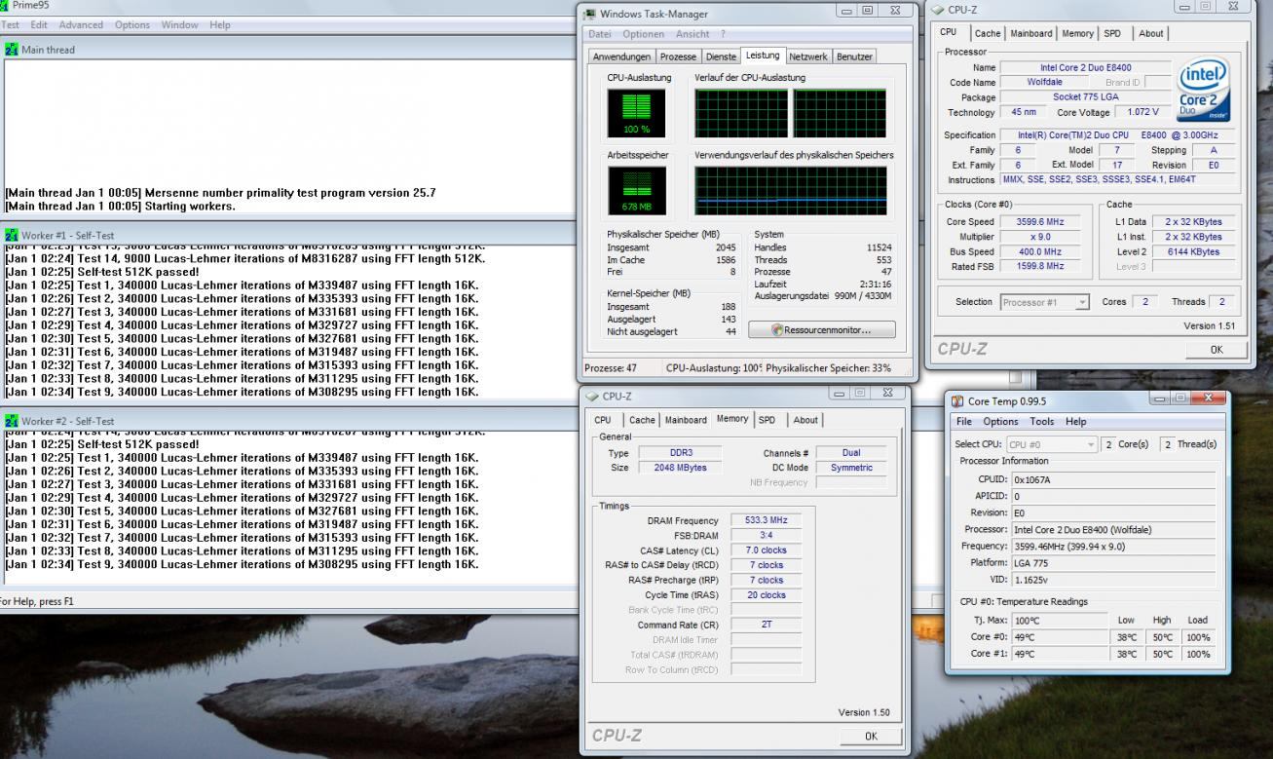The height and width of the screenshot is (759, 1273).
Task: Click OK in the lower CPU-Z Memory window
Action: click(x=871, y=737)
